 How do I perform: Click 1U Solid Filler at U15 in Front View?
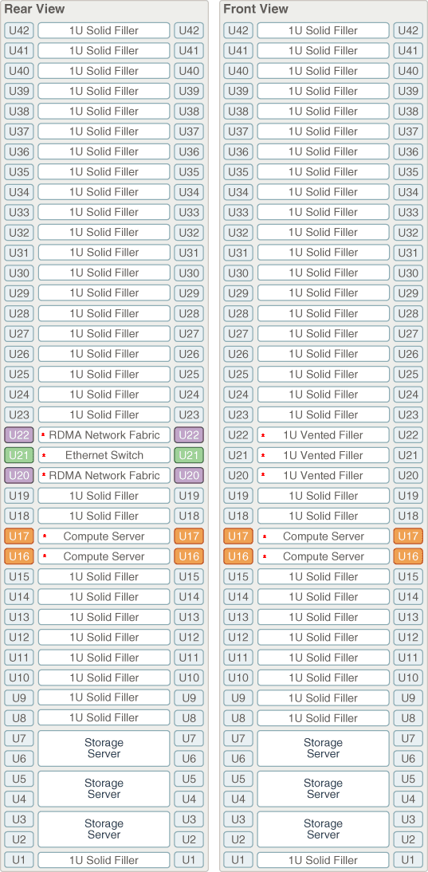point(323,576)
